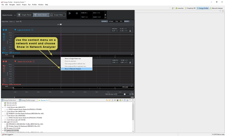Switch to Scope View mode

(57, 15)
